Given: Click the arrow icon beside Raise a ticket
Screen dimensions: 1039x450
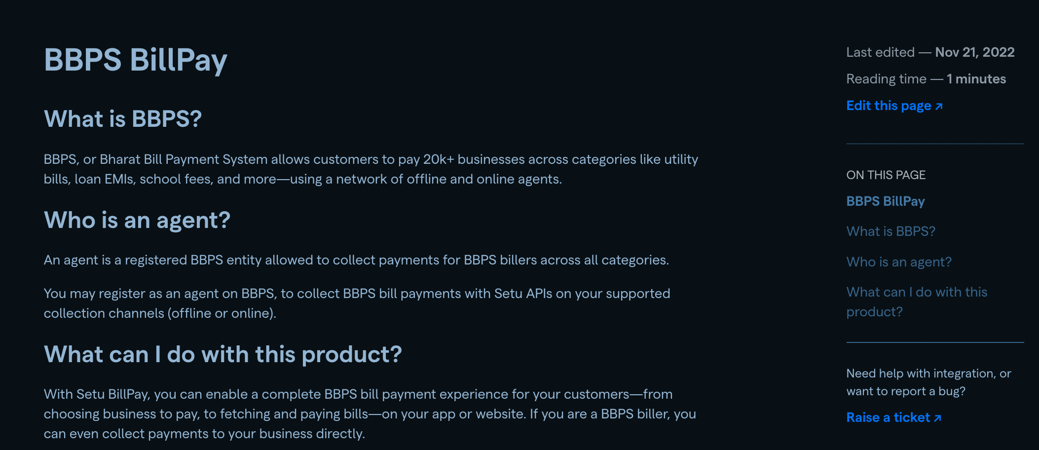Looking at the screenshot, I should [938, 418].
